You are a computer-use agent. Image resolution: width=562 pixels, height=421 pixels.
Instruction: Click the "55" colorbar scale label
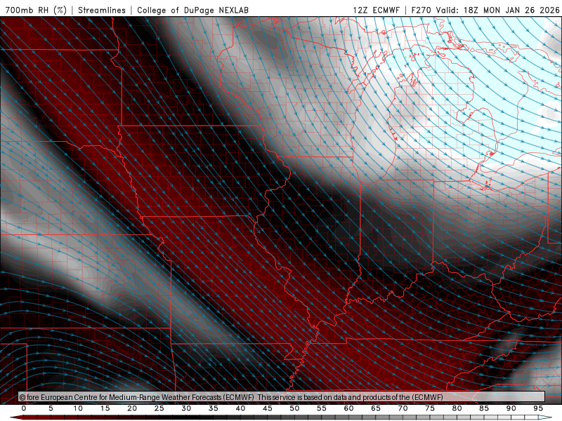pyautogui.click(x=322, y=408)
